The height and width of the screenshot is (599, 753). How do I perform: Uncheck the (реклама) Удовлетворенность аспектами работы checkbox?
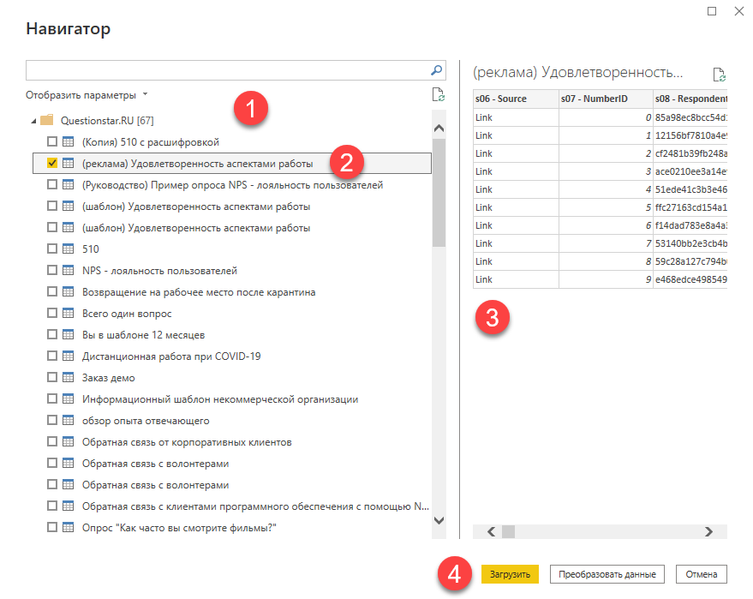click(x=52, y=163)
